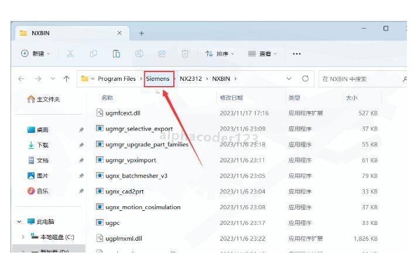Click Program Files in address bar
Viewport: 418px width, 273px height.
pyautogui.click(x=117, y=79)
